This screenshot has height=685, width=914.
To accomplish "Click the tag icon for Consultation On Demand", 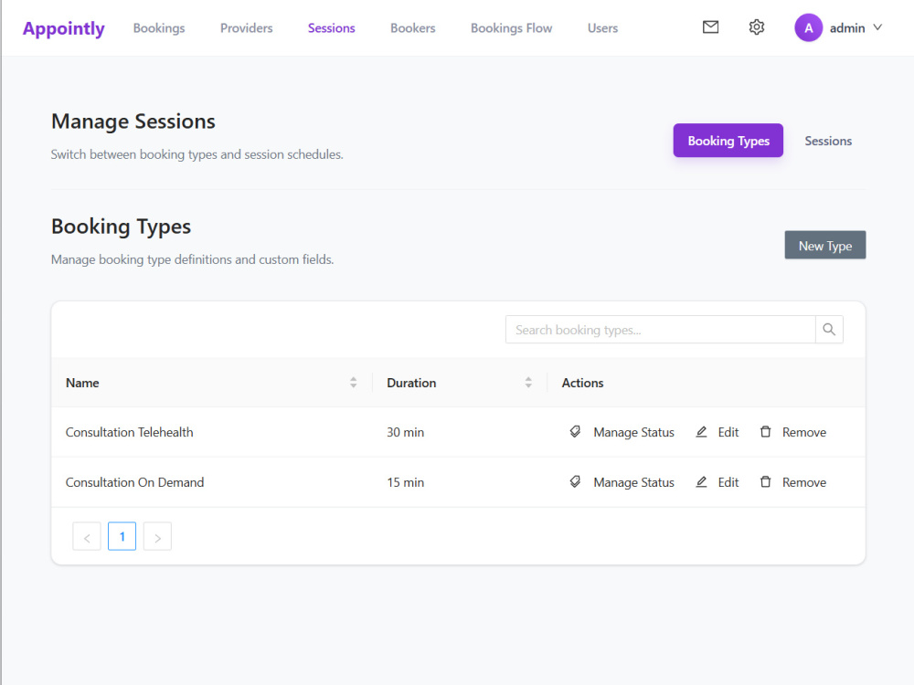I will tap(575, 481).
